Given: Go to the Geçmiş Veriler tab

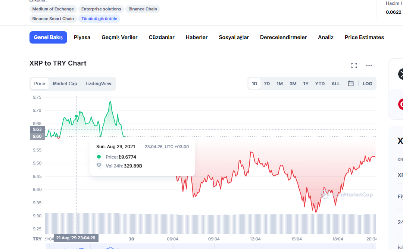Looking at the screenshot, I should (119, 38).
